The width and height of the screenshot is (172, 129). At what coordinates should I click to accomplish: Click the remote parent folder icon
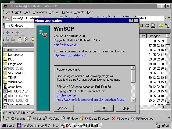coord(141,26)
